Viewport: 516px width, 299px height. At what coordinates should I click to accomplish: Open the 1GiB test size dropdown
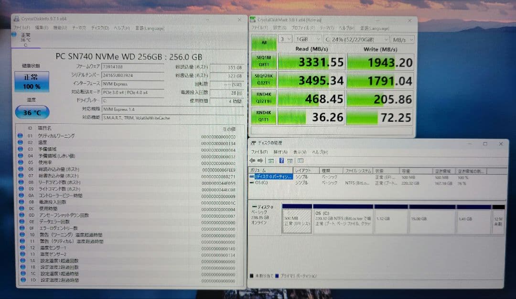(x=308, y=39)
